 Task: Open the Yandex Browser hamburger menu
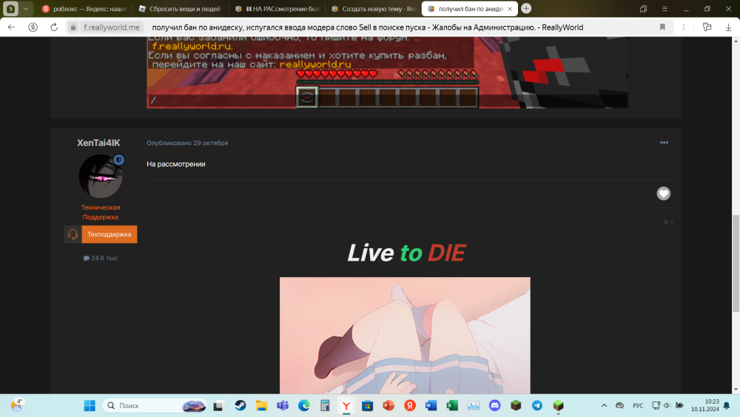(665, 8)
